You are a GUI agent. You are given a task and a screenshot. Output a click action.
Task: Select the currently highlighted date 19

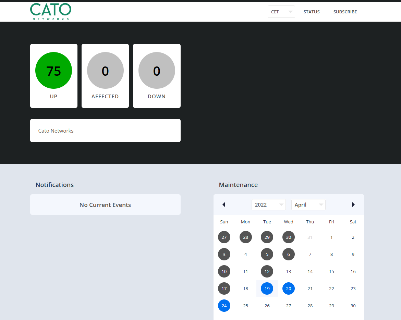[x=267, y=288]
